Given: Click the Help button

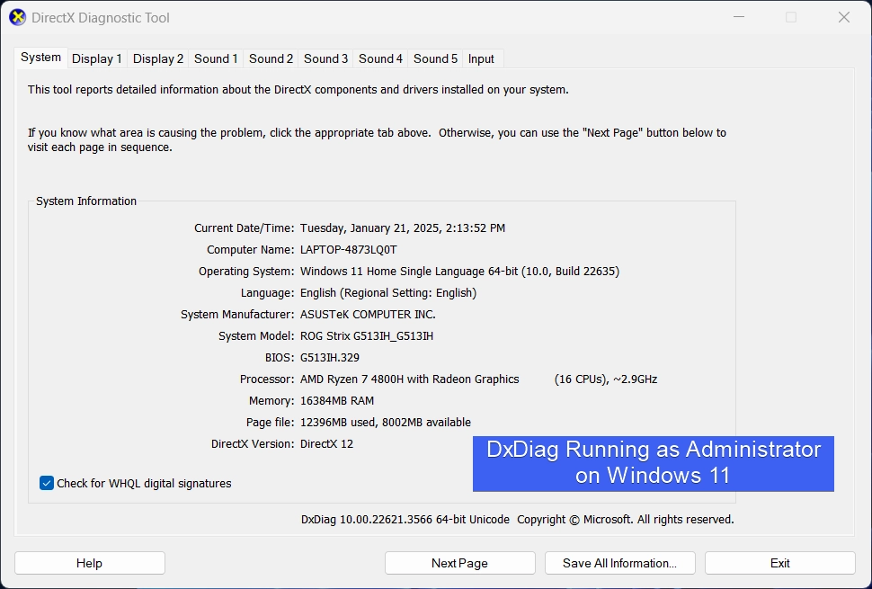Looking at the screenshot, I should pos(90,563).
